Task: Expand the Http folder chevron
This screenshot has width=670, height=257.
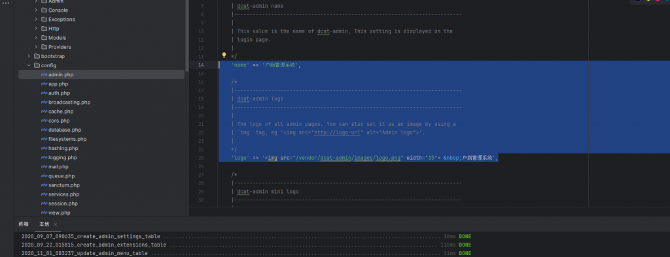Action: [37, 29]
